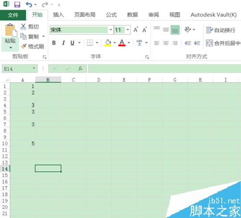Toggle middle vertical alignment

click(166, 30)
